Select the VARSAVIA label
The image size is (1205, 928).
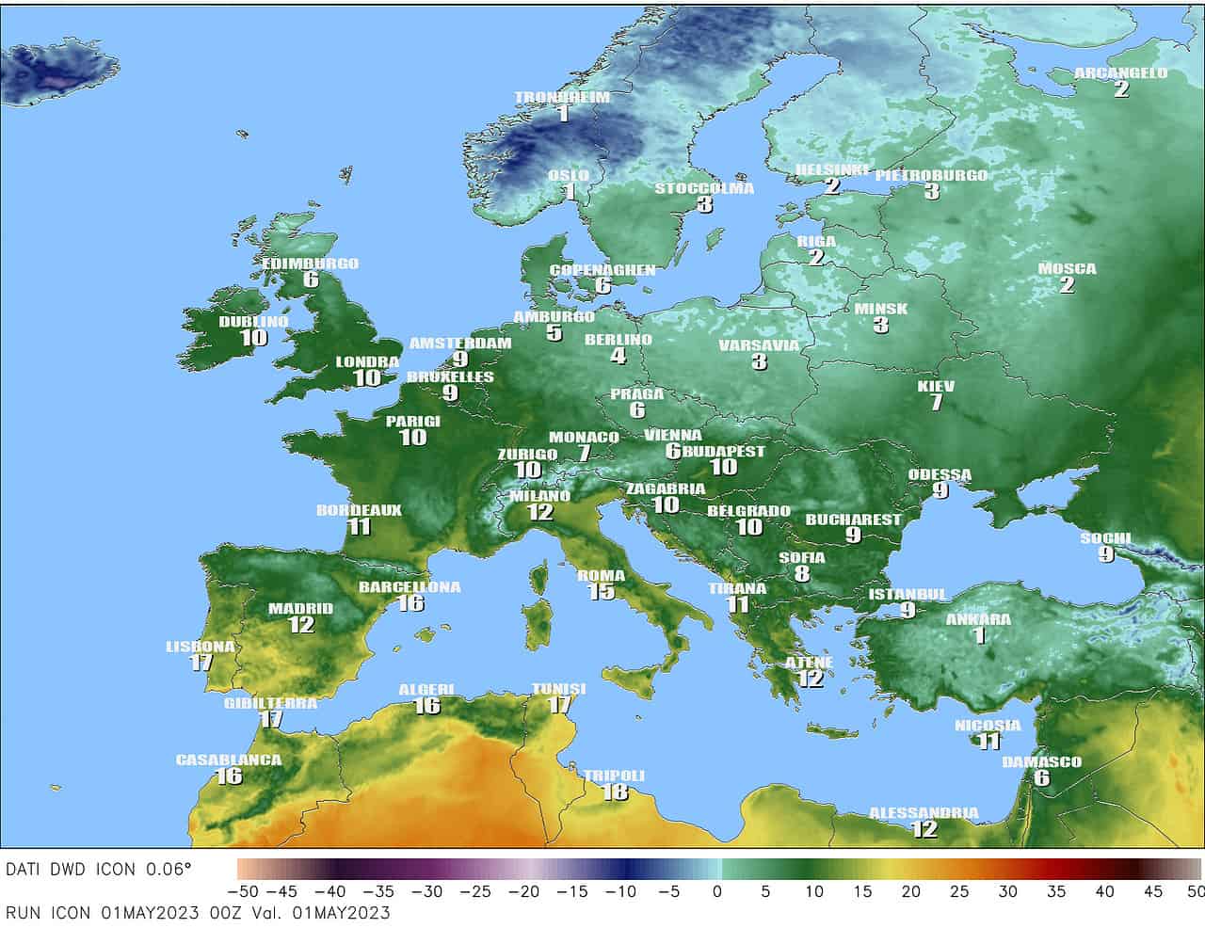(759, 345)
